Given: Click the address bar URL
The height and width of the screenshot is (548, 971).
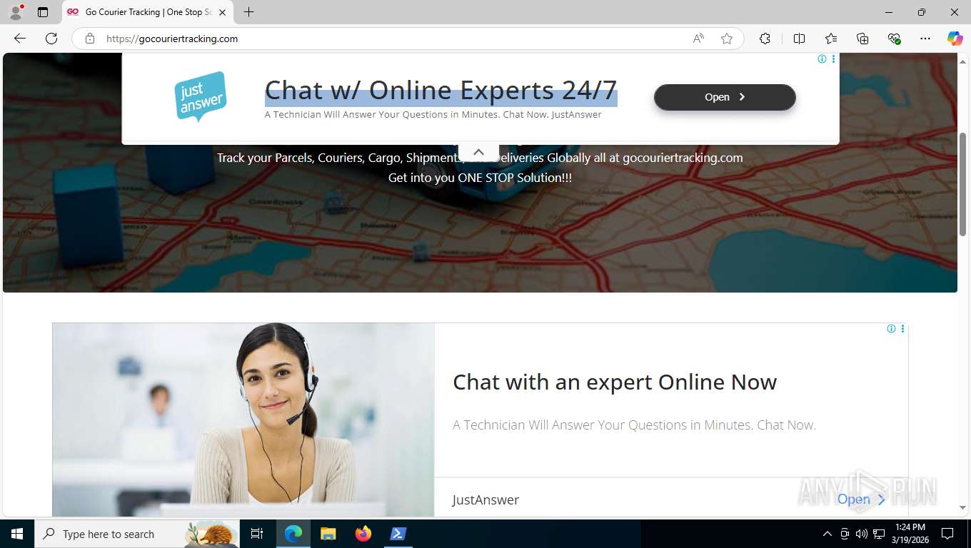Looking at the screenshot, I should point(172,39).
